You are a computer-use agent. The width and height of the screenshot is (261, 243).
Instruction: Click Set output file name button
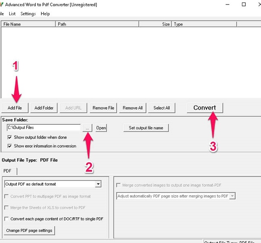tap(146, 128)
